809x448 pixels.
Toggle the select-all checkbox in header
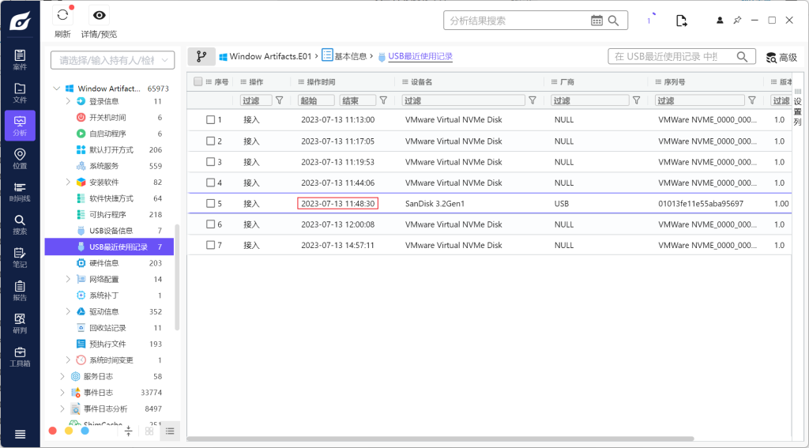[x=198, y=81]
